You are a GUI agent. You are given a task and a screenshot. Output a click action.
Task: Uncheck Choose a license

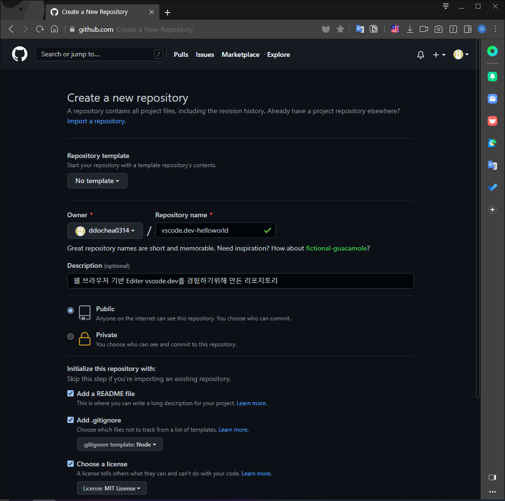(x=71, y=463)
